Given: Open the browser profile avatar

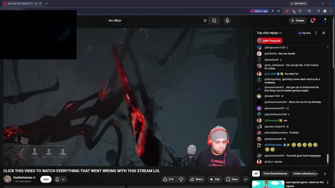Looking at the screenshot, I should coord(325,11).
